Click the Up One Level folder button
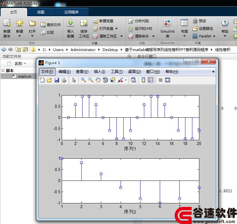The width and height of the screenshot is (237, 224). [18, 49]
